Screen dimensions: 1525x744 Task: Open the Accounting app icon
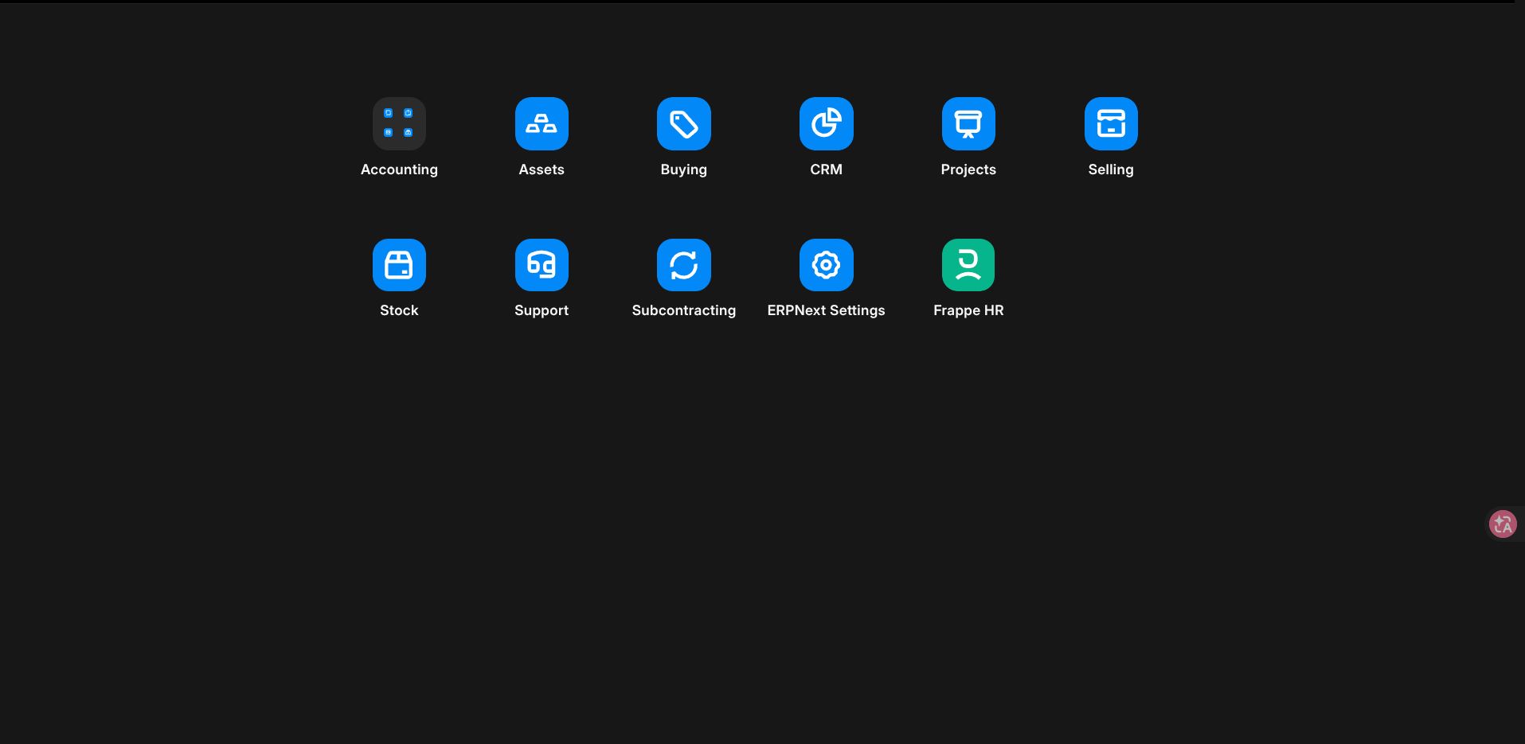click(399, 123)
